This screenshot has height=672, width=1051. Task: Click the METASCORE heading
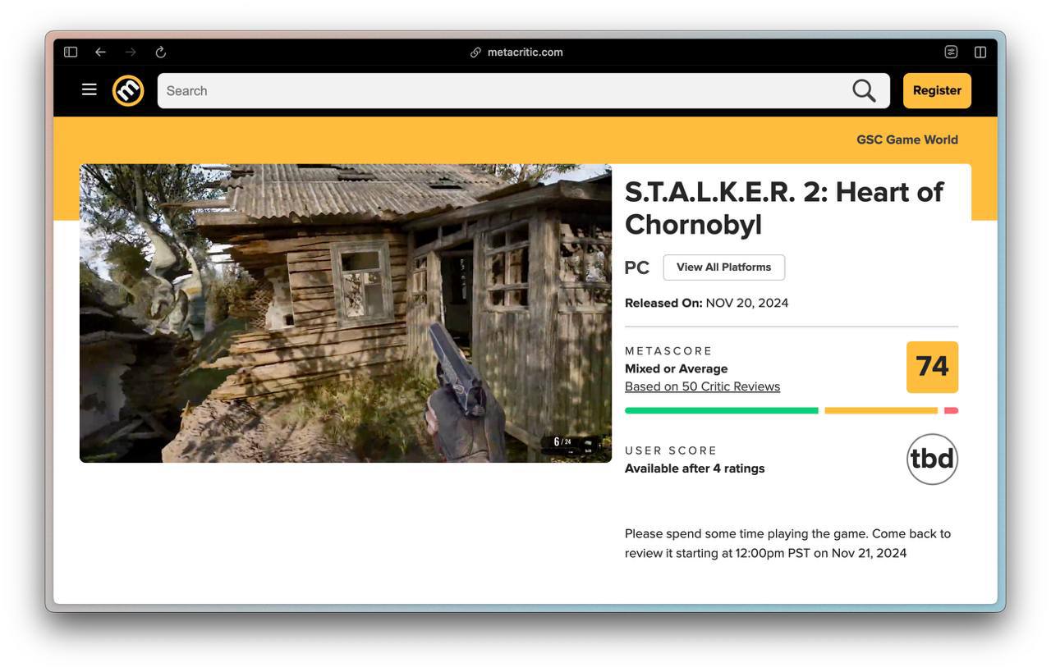(668, 351)
